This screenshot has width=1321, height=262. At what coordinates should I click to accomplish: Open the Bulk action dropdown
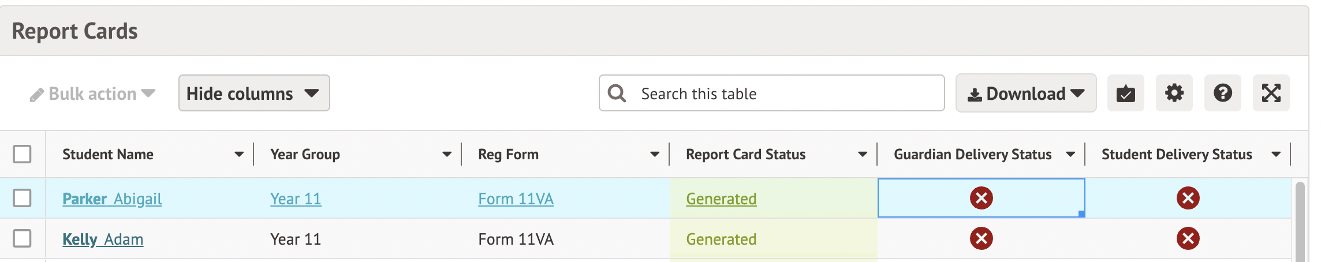92,93
